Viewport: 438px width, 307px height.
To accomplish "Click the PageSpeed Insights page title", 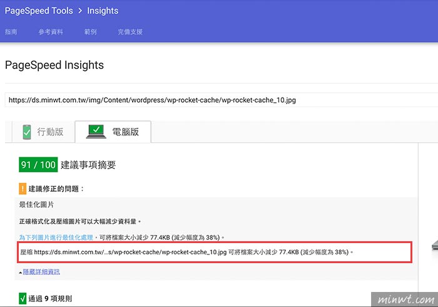I will [x=54, y=65].
